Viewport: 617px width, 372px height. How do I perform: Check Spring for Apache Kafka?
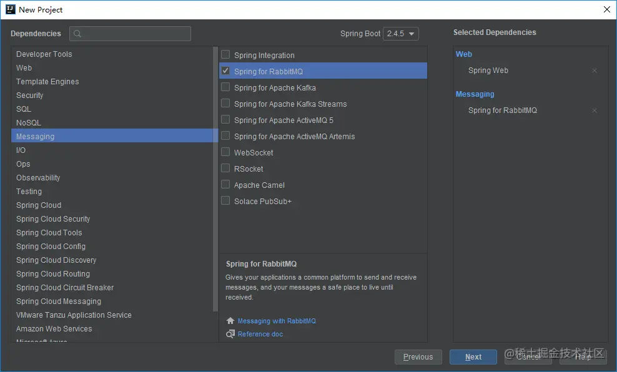(225, 87)
